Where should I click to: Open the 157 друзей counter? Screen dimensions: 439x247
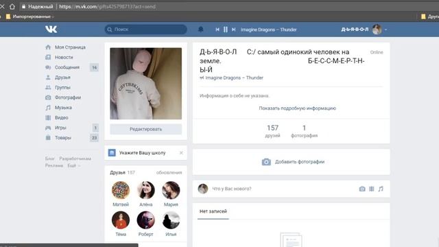click(x=273, y=131)
